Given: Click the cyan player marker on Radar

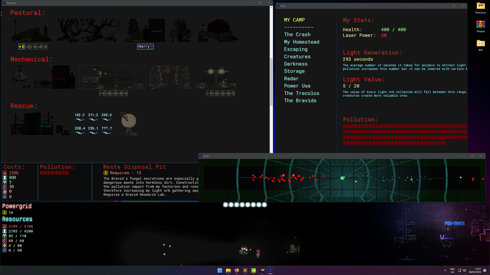Looking at the screenshot, I should (342, 178).
